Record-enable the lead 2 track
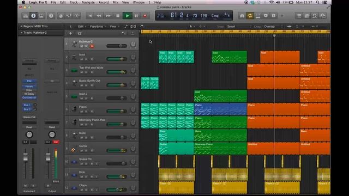 (92, 99)
